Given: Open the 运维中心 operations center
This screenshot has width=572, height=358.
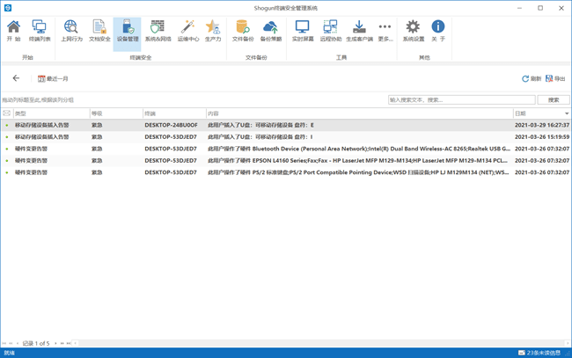Looking at the screenshot, I should pyautogui.click(x=187, y=32).
